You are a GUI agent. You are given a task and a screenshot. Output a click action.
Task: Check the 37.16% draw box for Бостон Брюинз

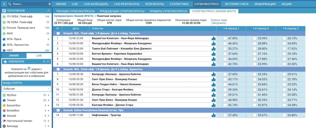tap(254, 54)
